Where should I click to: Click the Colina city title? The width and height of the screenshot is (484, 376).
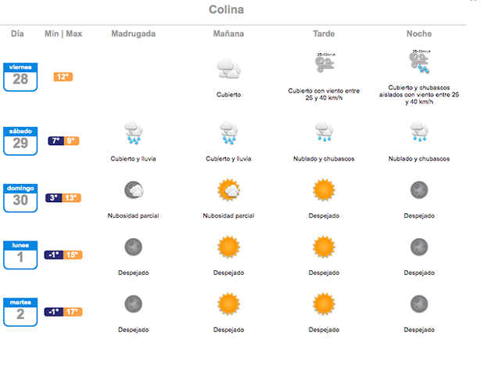[226, 9]
